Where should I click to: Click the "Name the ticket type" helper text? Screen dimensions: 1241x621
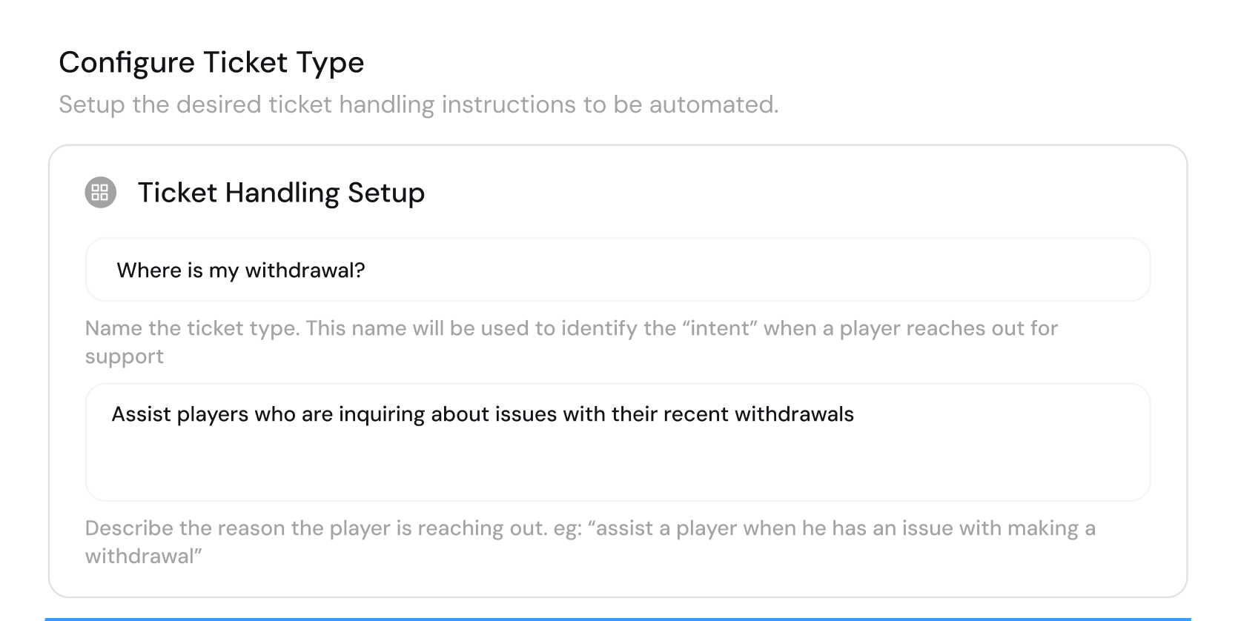coord(193,328)
